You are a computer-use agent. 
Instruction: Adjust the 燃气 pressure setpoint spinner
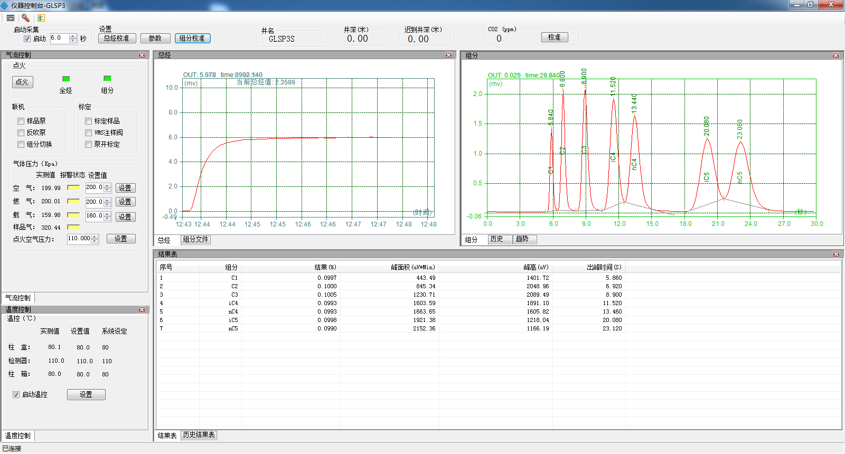[x=107, y=202]
